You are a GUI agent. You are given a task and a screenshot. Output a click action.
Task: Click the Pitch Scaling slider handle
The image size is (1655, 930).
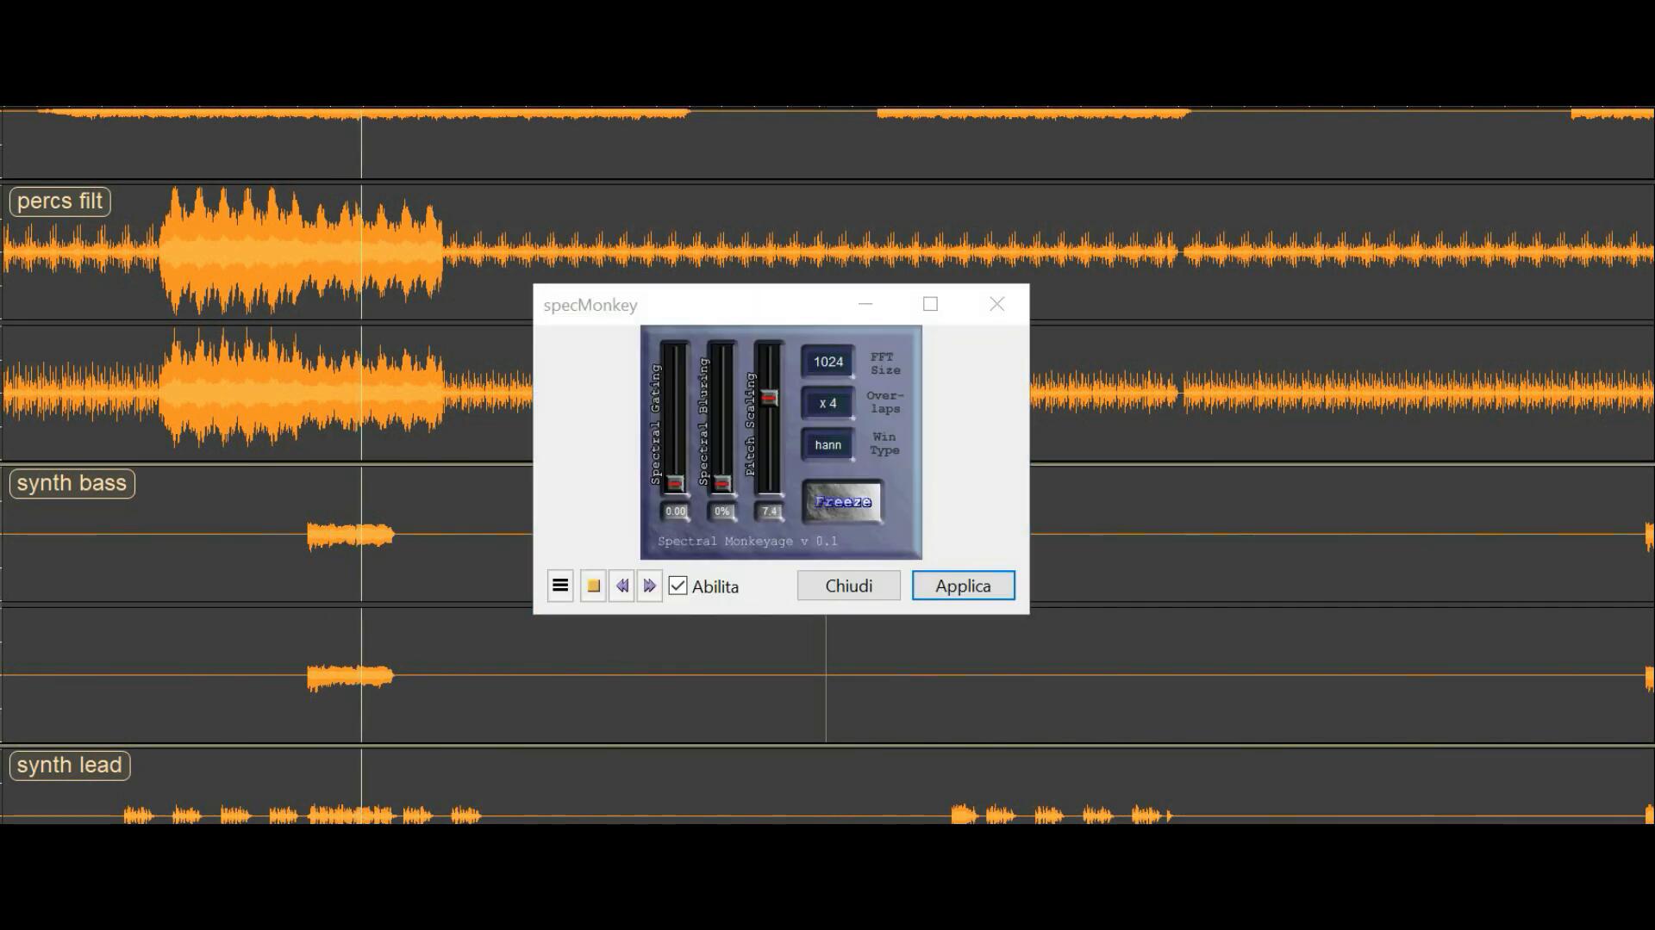[x=769, y=398]
